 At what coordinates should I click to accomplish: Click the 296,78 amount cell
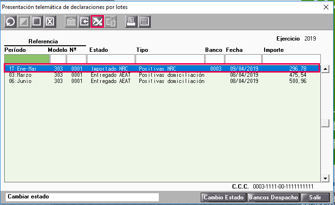[x=298, y=69]
